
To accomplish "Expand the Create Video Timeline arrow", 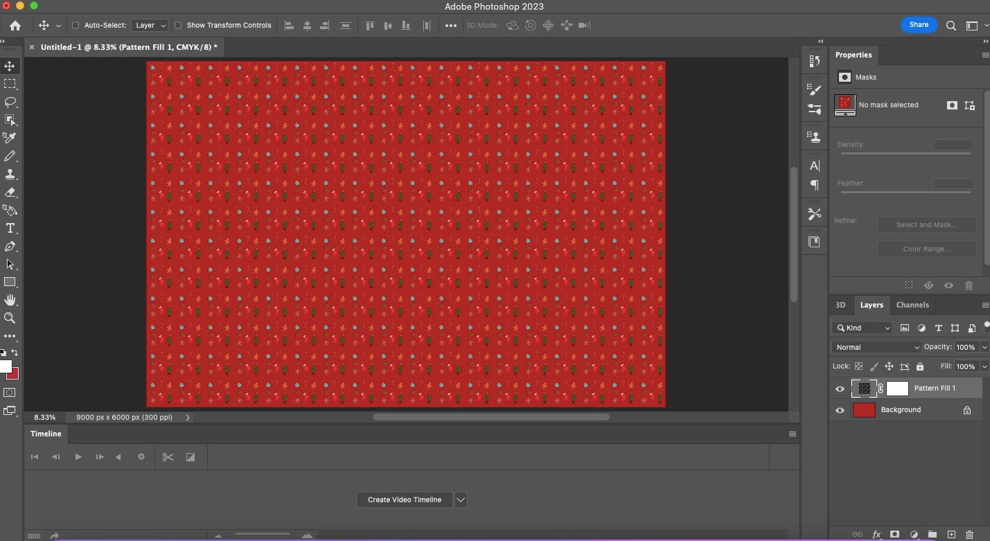I will [x=461, y=499].
